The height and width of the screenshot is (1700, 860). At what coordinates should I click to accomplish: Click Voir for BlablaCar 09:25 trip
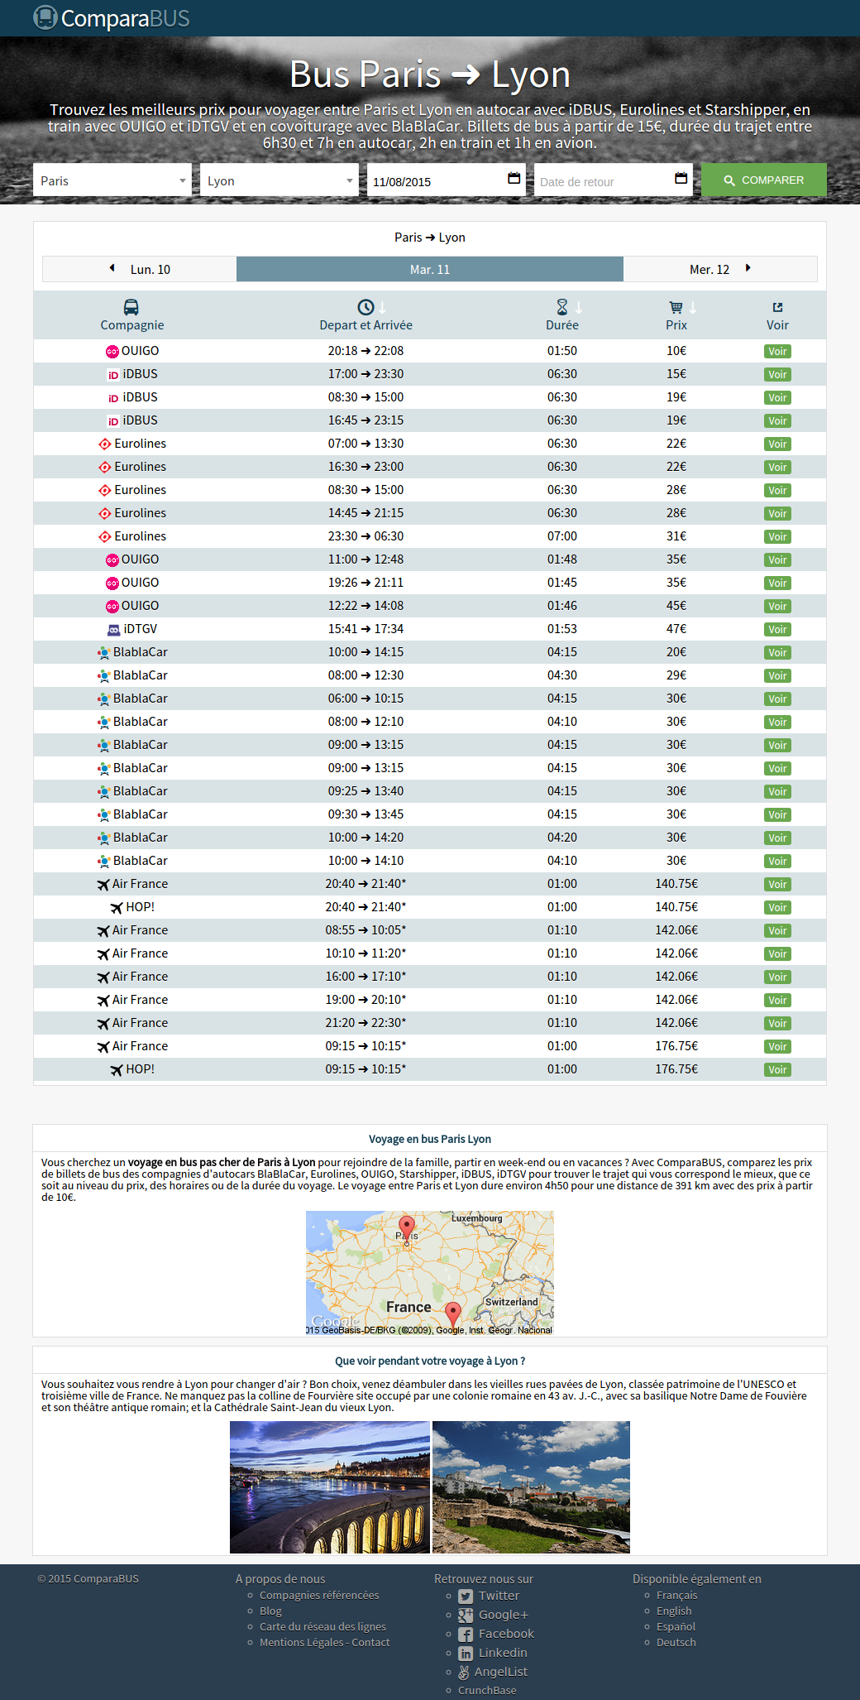(777, 792)
